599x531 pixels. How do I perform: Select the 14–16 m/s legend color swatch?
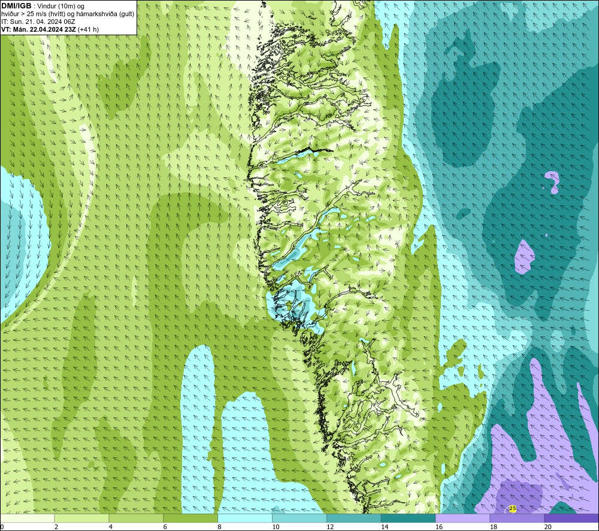click(x=408, y=518)
